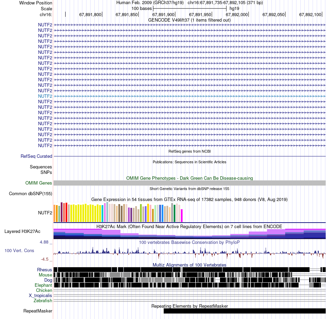The height and width of the screenshot is (319, 326).
Task: Click the Window Position label
Action: [36, 3]
